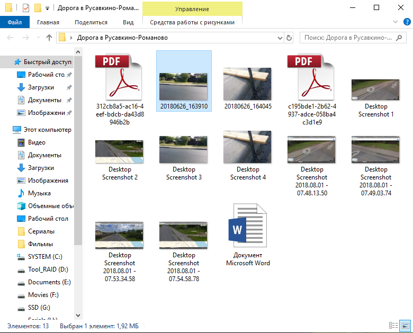Select the 20180626_163910 image thumbnail
Image resolution: width=413 pixels, height=333 pixels.
pyautogui.click(x=184, y=86)
